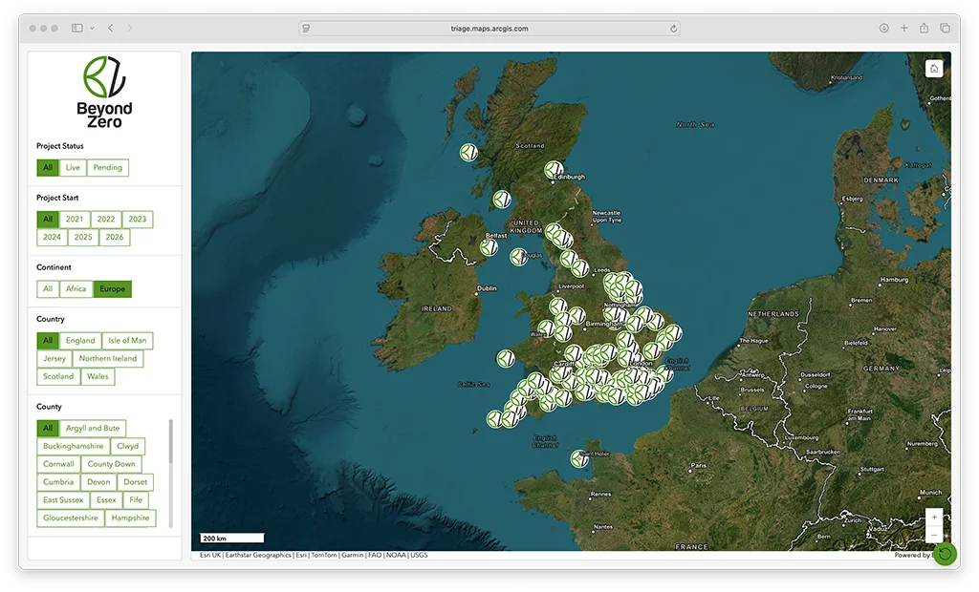Open sidebar options dropdown chevron in Safari
This screenshot has width=979, height=592.
click(92, 28)
